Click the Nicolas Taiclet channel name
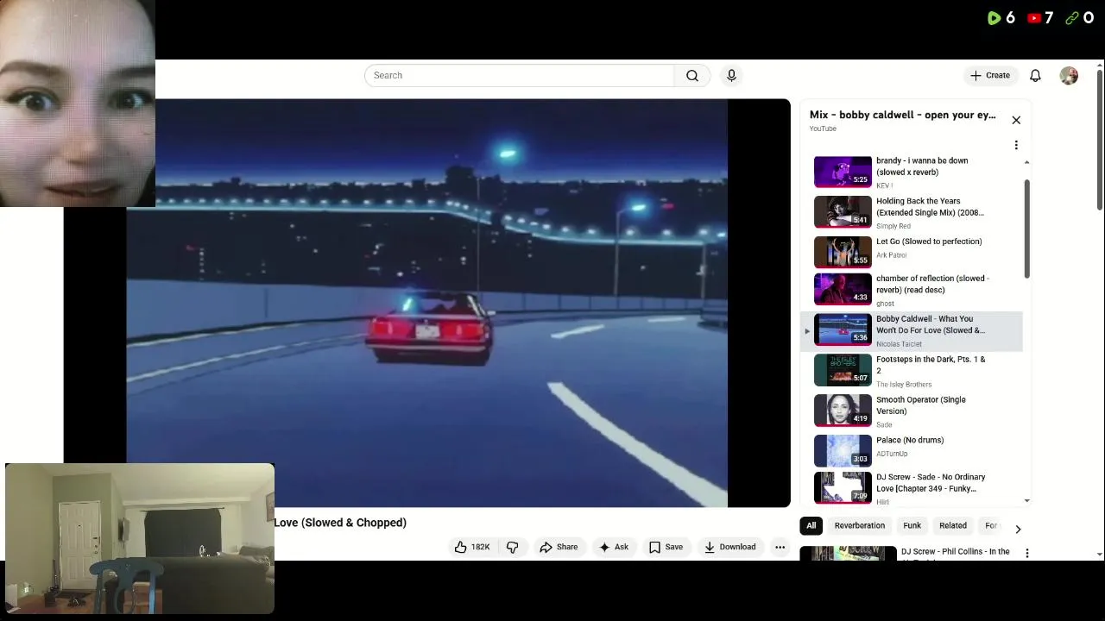 [x=899, y=344]
